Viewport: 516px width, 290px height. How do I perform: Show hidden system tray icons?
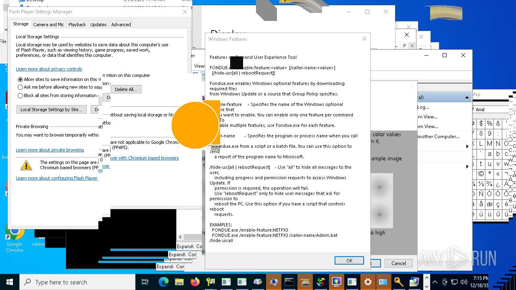click(435, 282)
